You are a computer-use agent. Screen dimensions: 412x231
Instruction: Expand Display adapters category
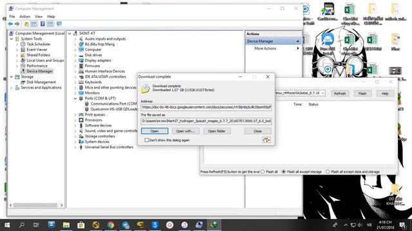[x=75, y=60]
